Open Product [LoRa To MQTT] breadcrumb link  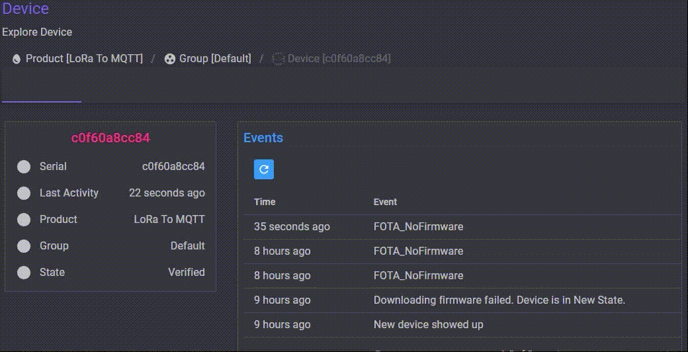tap(84, 59)
